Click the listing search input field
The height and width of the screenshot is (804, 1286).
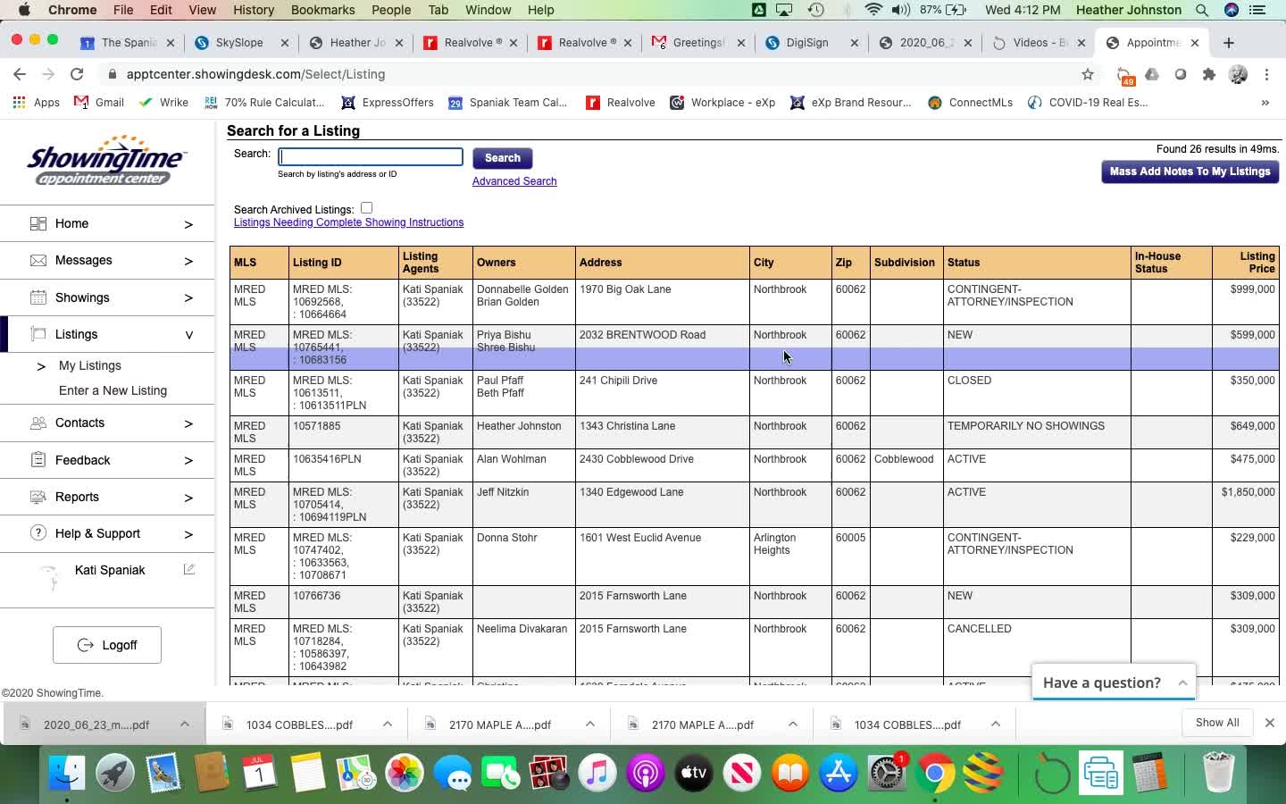371,157
